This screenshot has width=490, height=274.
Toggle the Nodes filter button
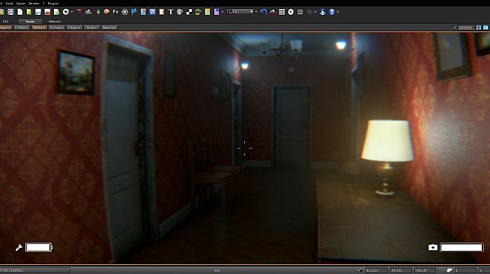click(x=91, y=28)
